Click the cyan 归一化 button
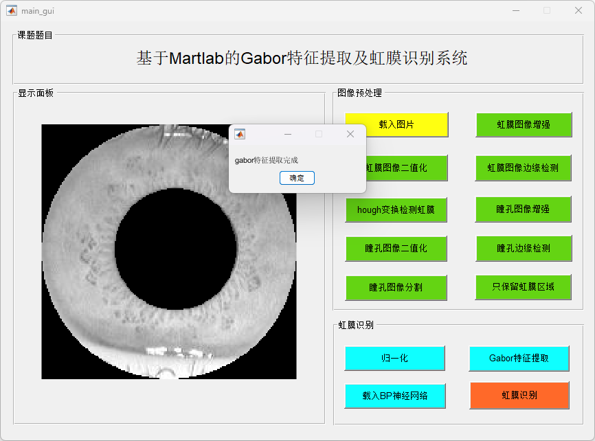Screen dimensions: 595x441 pos(394,358)
